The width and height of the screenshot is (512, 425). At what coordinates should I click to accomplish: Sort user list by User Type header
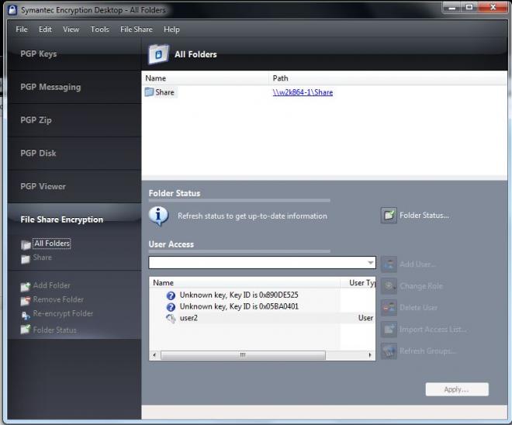pos(358,282)
